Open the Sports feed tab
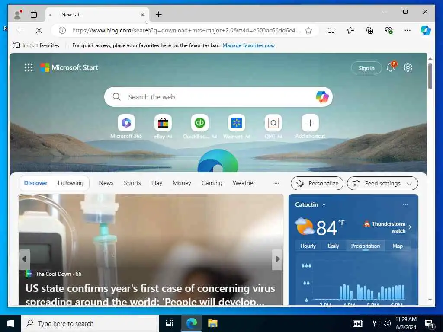Image resolution: width=443 pixels, height=332 pixels. click(132, 183)
